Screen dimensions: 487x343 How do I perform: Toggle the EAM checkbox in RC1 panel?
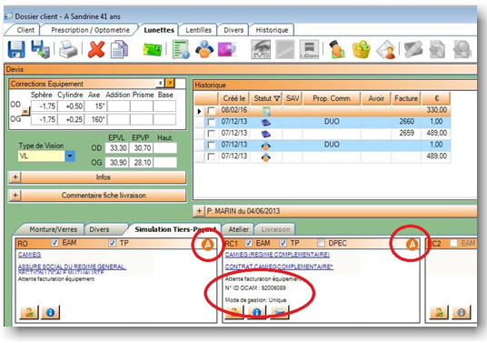248,243
